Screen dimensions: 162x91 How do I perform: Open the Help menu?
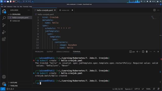click(30, 7)
